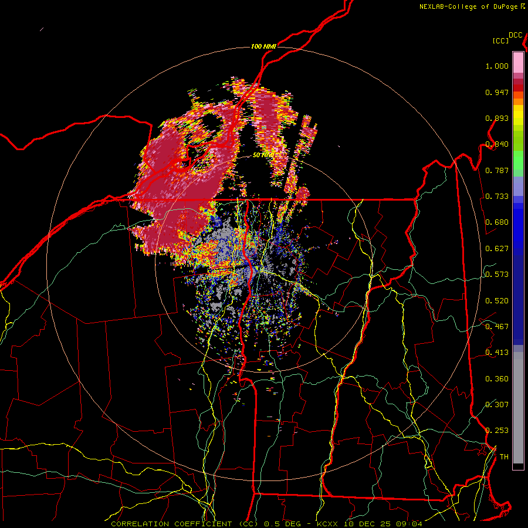This screenshot has width=528, height=528.
Task: Select the DCC label above the color scale
Action: (x=516, y=35)
